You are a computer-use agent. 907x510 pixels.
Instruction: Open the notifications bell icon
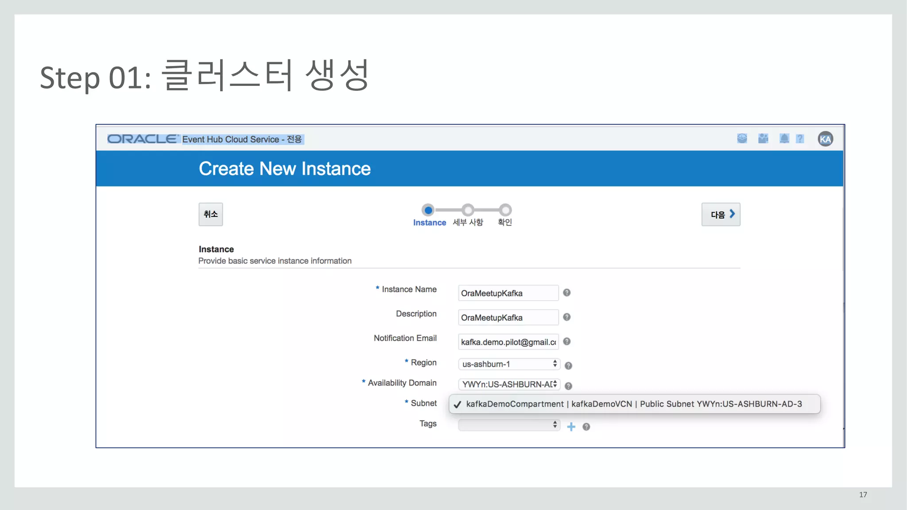(x=784, y=139)
